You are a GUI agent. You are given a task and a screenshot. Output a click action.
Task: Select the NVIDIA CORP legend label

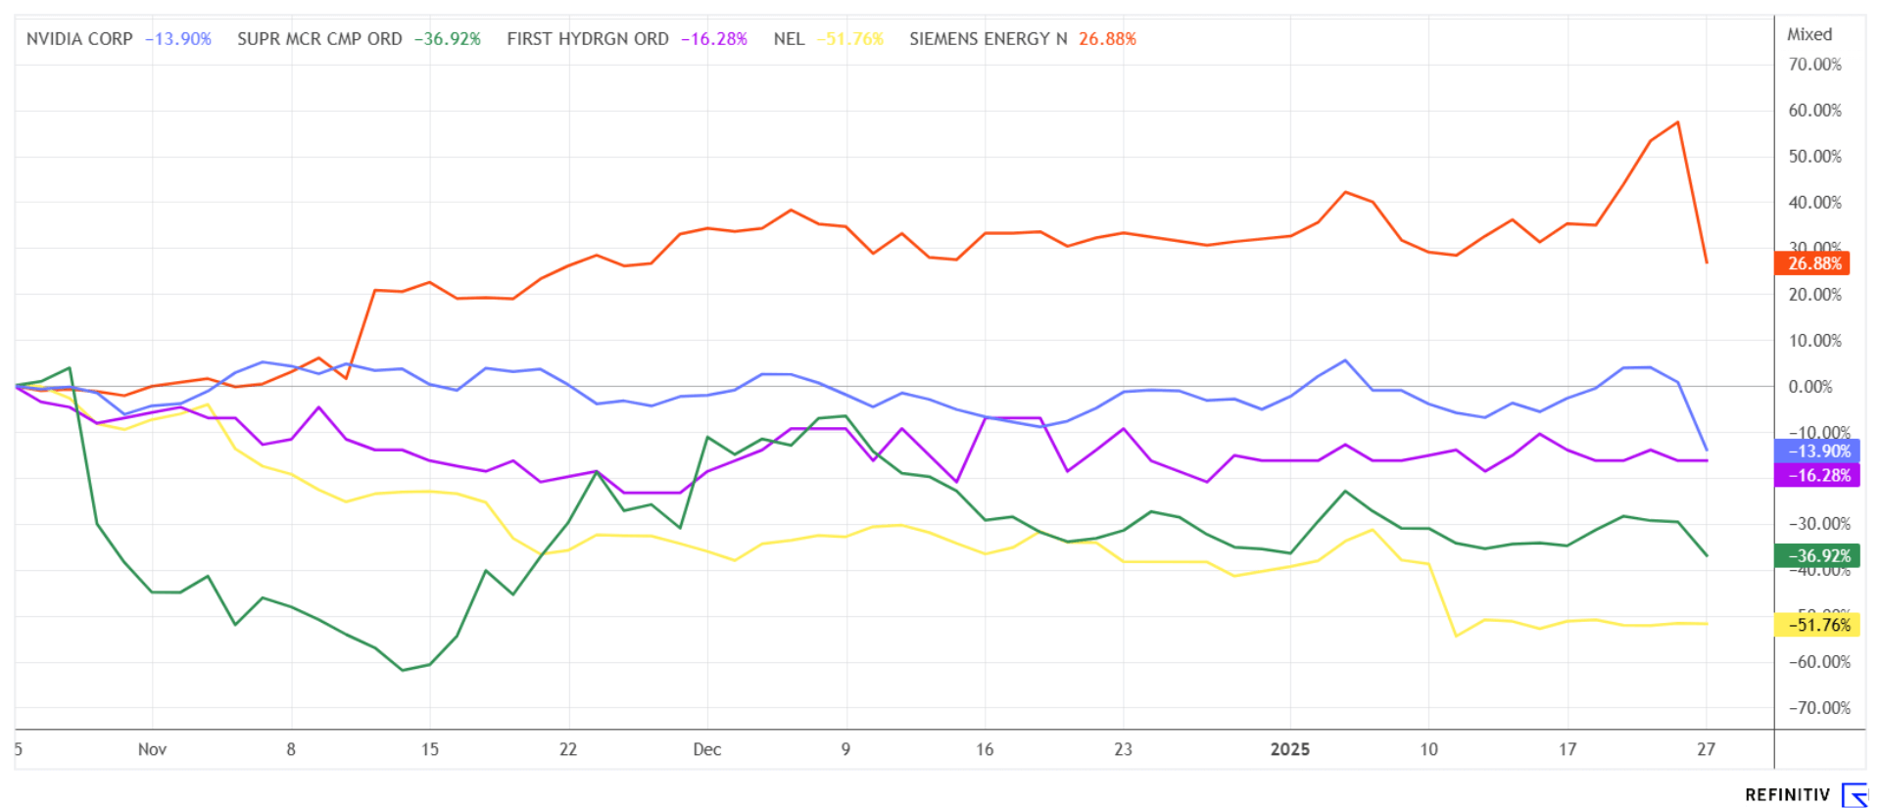[x=79, y=39]
